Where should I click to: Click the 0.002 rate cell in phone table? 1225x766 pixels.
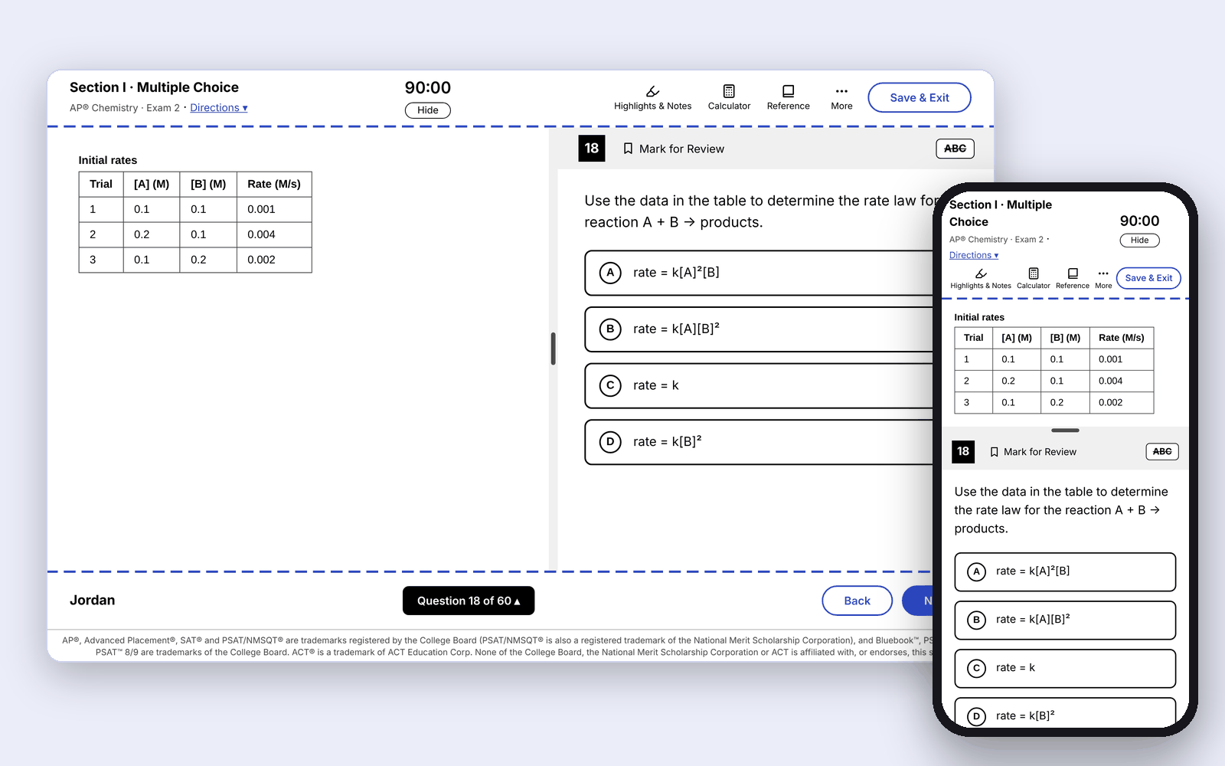pyautogui.click(x=1121, y=402)
